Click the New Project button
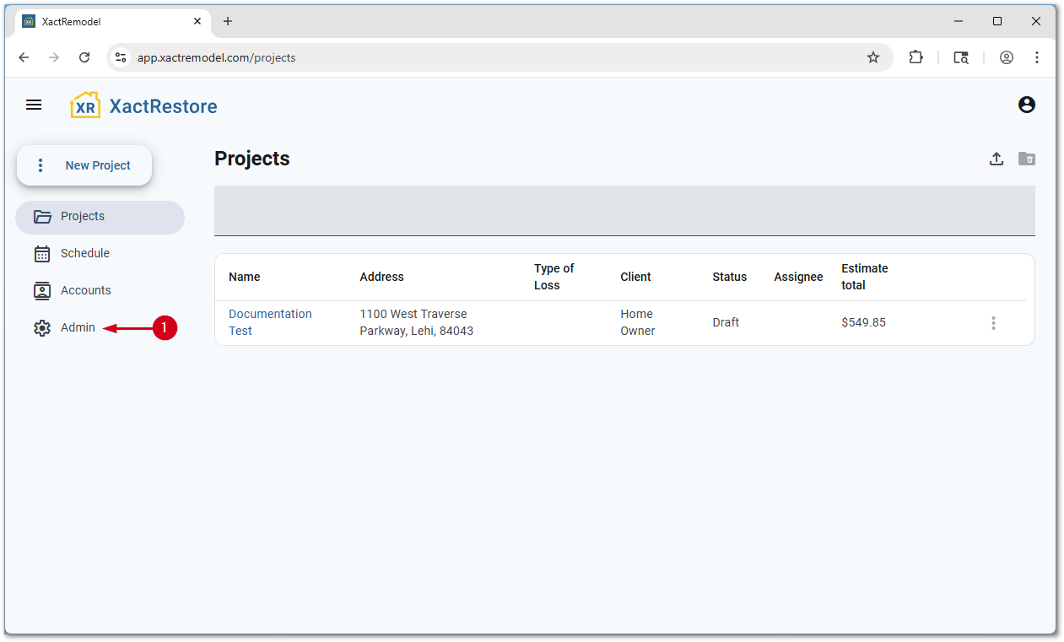Screen dimensions: 1064x642 84,165
